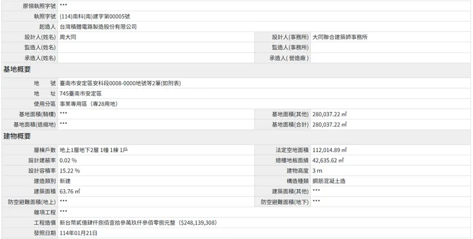Viewport: 473px width, 239px height.
Task: Select floor area ratio 15.22 %
Action: [x=70, y=171]
